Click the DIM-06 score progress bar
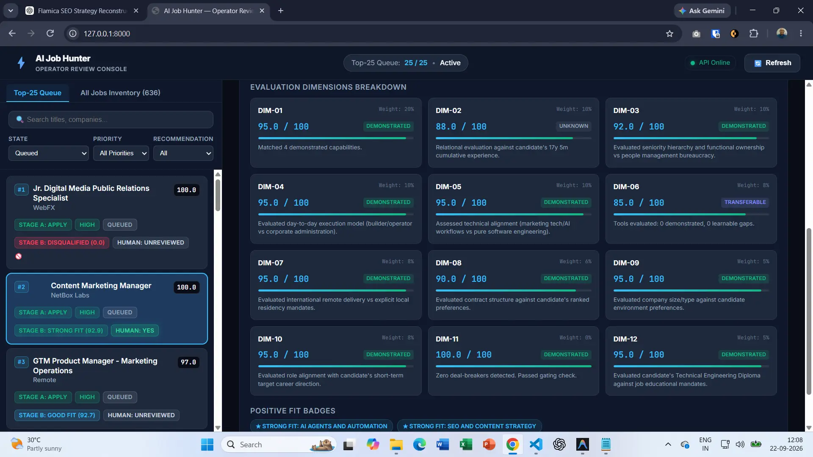Image resolution: width=813 pixels, height=457 pixels. click(691, 215)
